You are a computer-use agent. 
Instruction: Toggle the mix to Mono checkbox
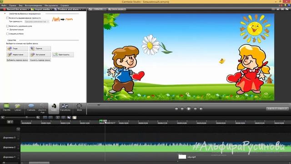[x=7, y=34]
